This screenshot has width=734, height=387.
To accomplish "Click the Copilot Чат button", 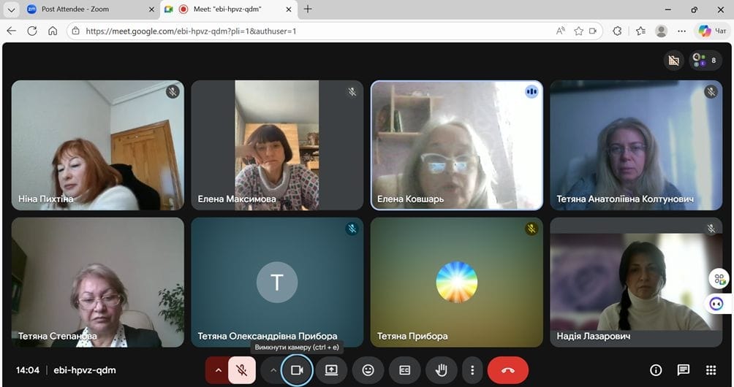I will [x=712, y=31].
